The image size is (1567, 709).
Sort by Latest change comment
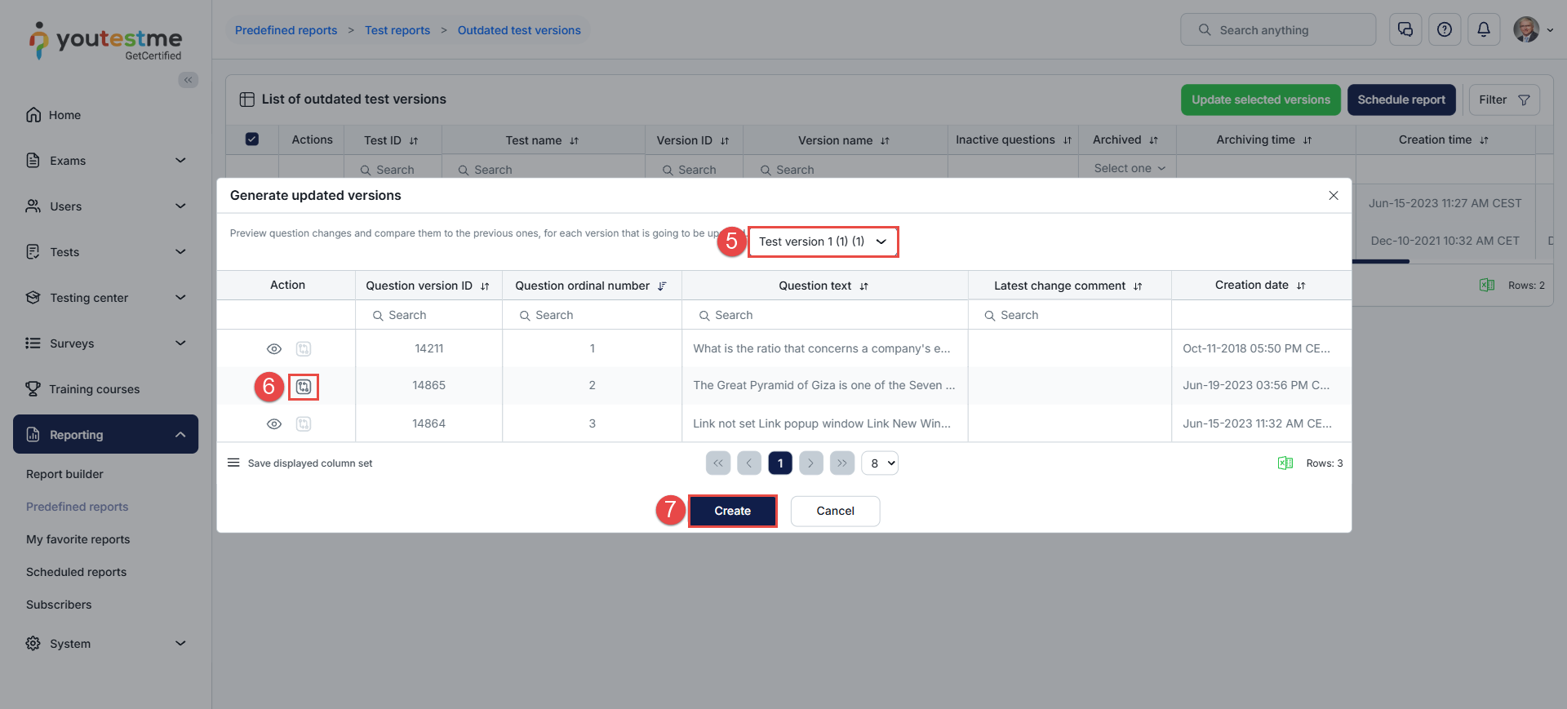pyautogui.click(x=1138, y=286)
